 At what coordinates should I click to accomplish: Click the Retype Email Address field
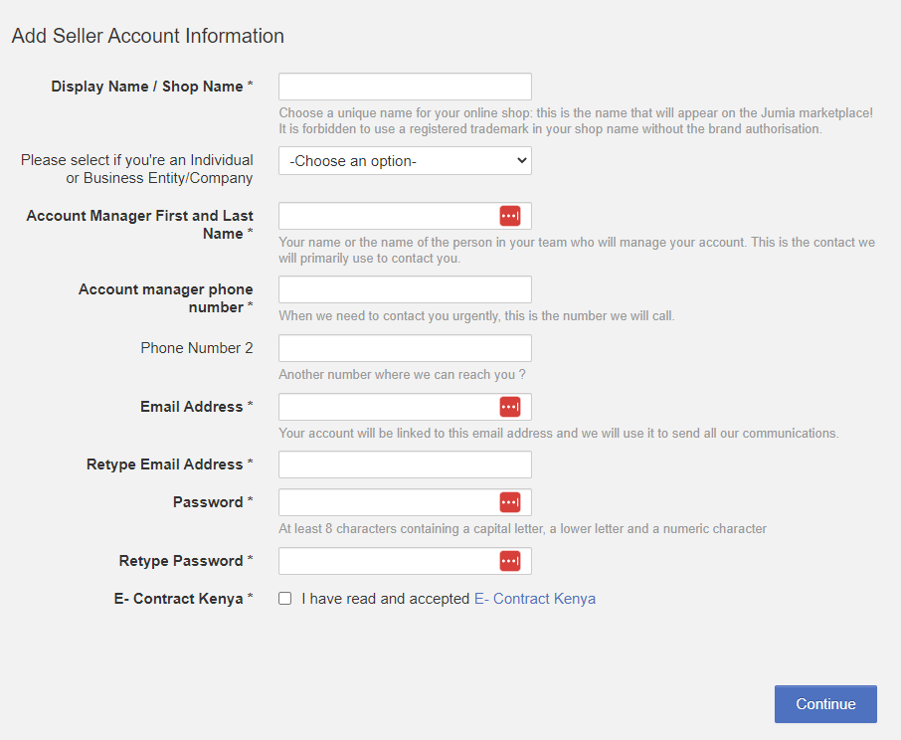coord(405,464)
